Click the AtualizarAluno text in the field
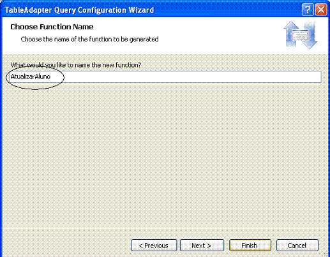Screen dimensions: 330x257 click(x=31, y=77)
